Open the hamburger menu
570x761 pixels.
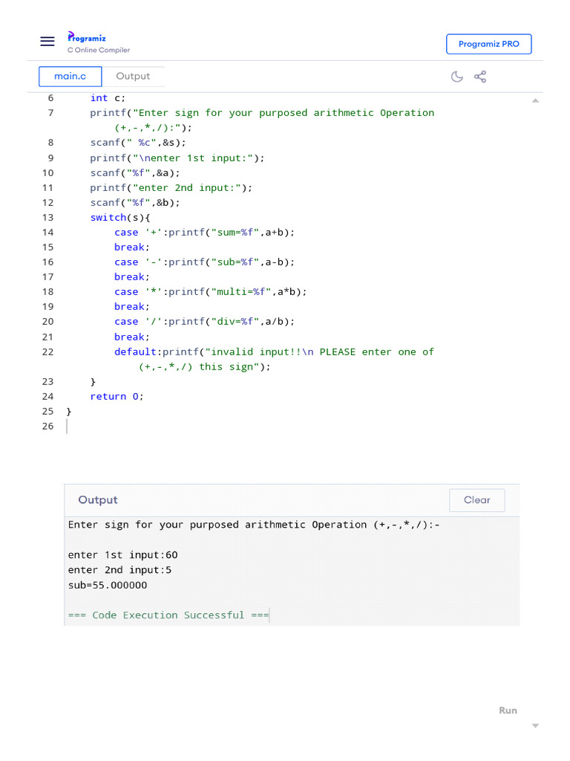point(47,42)
